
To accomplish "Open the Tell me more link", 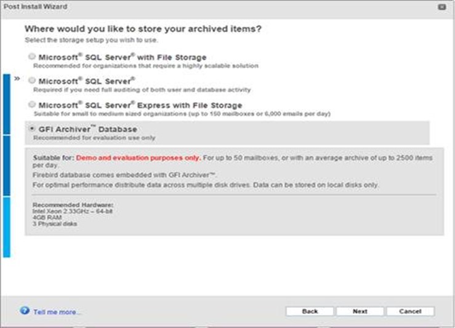I will click(57, 312).
